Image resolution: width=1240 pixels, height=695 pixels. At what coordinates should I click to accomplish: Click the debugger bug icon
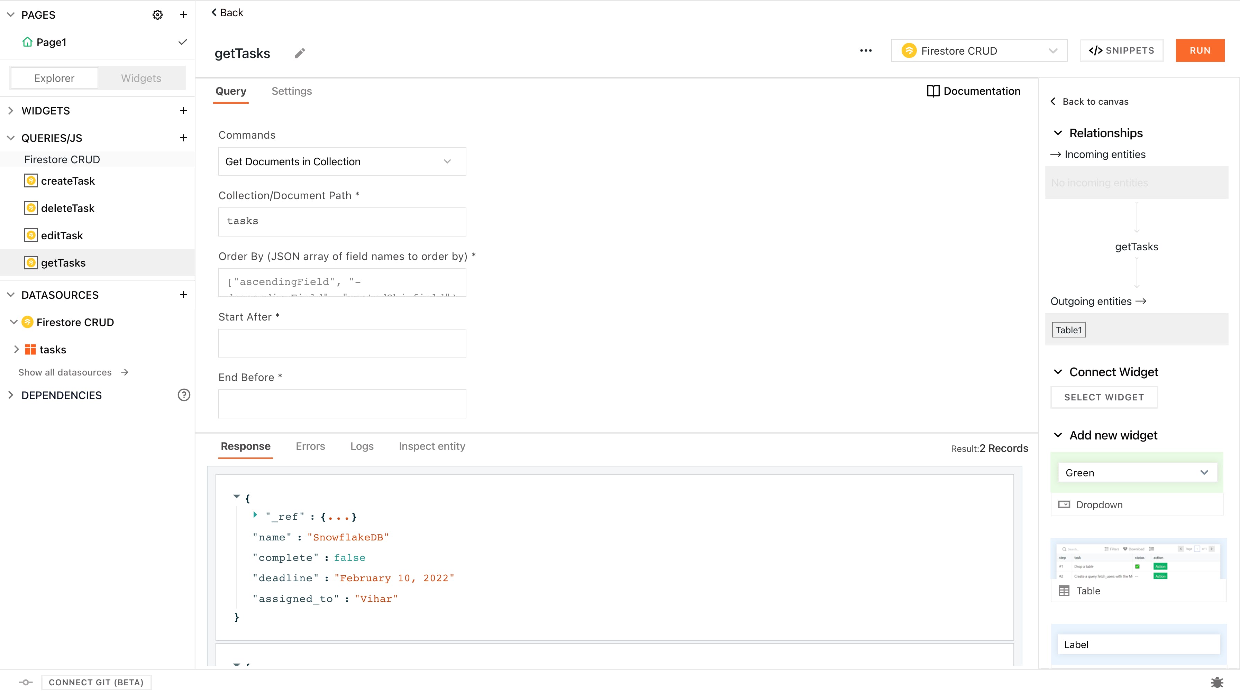tap(1217, 682)
